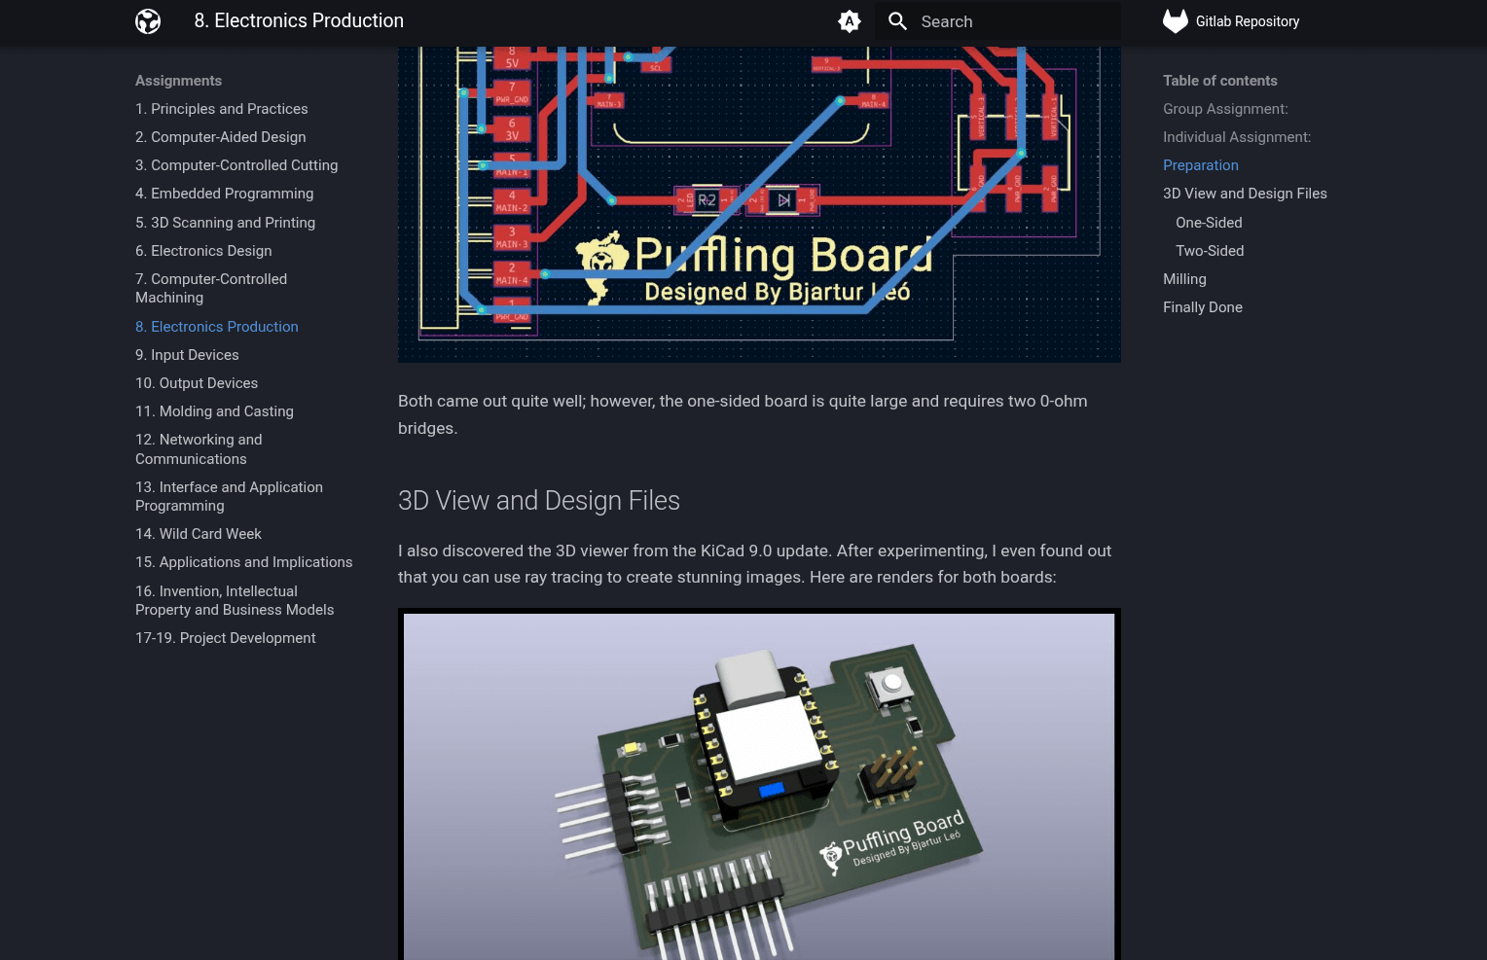Navigate to 6. Electronics Design page
The height and width of the screenshot is (960, 1487).
pos(203,251)
